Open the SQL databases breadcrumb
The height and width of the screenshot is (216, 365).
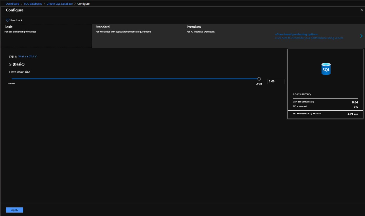[33, 4]
